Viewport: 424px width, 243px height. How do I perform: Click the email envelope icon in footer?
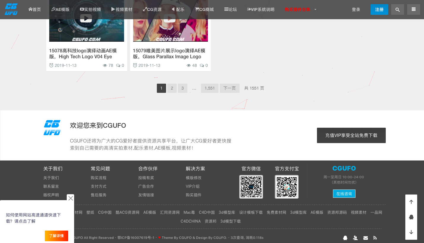click(366, 238)
